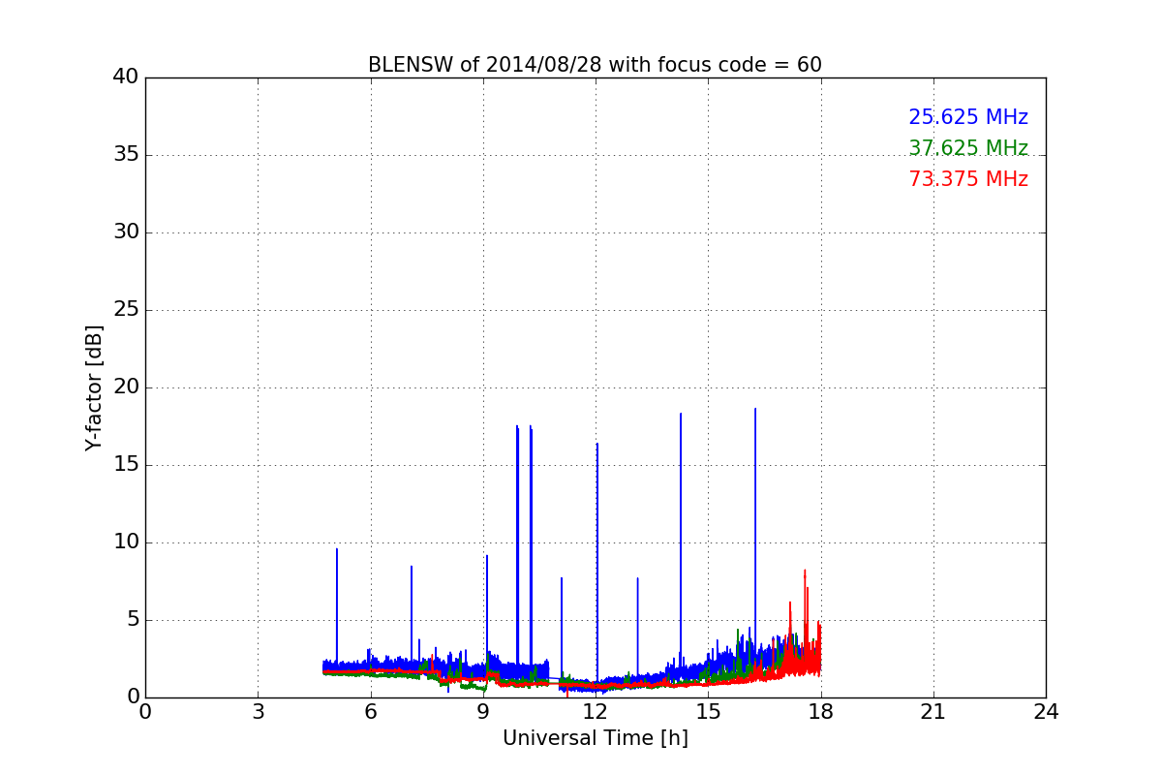Click the plot title "BLENSW of 2014/08/28 with focus code = 60"
Viewport: 1162px width, 775px height.
pos(595,65)
